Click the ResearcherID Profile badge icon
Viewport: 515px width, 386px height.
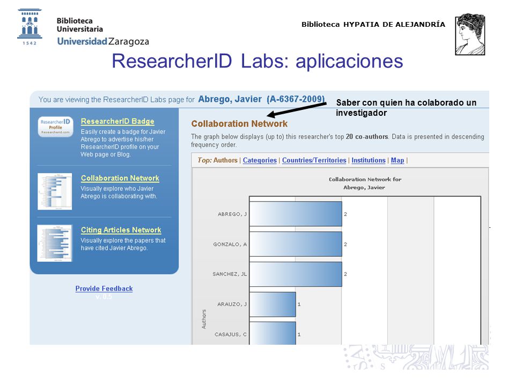coord(55,127)
